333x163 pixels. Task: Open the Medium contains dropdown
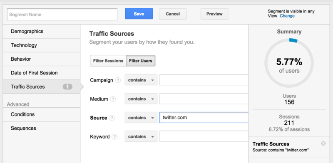pos(141,99)
